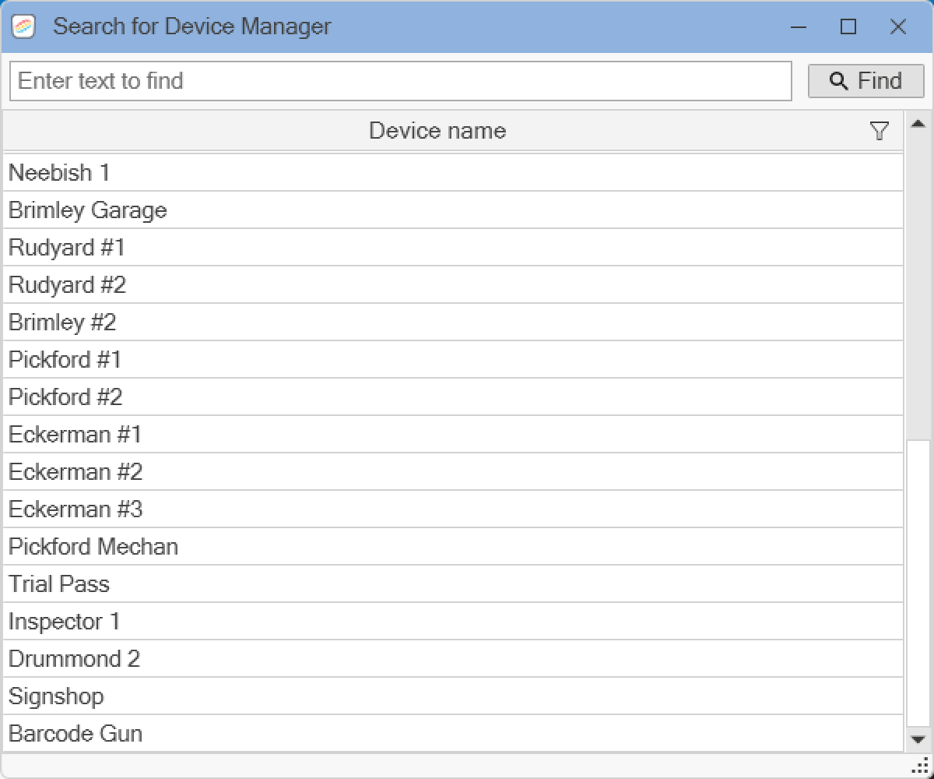Click the app icon in the title bar

(x=24, y=27)
